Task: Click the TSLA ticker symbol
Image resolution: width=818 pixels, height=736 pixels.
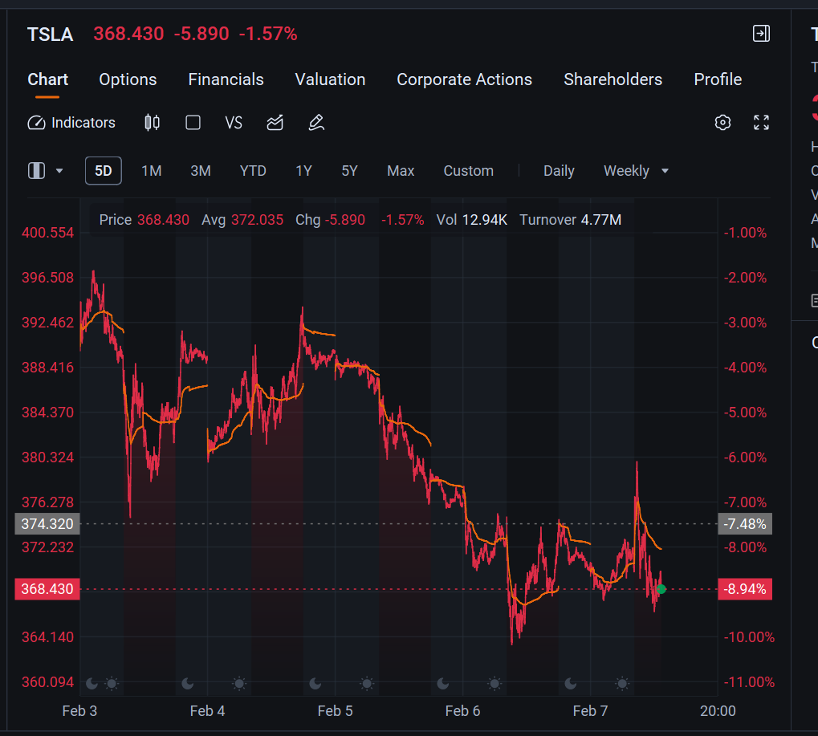Action: click(50, 35)
